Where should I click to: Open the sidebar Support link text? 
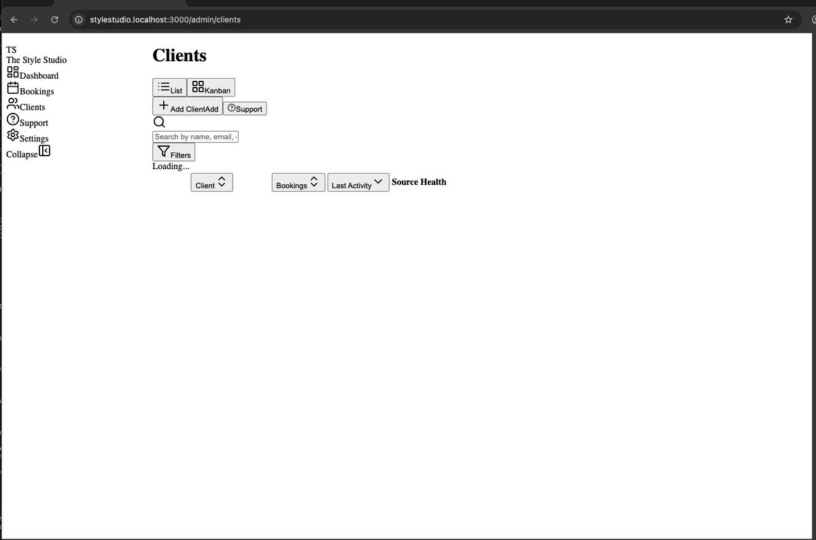click(x=34, y=123)
